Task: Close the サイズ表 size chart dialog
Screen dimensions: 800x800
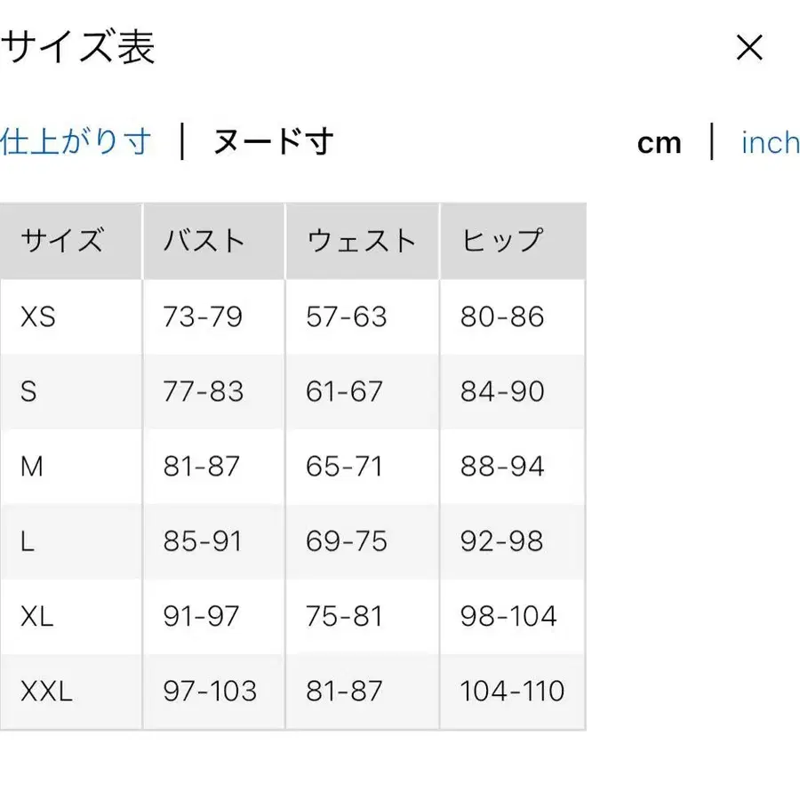Action: [749, 48]
